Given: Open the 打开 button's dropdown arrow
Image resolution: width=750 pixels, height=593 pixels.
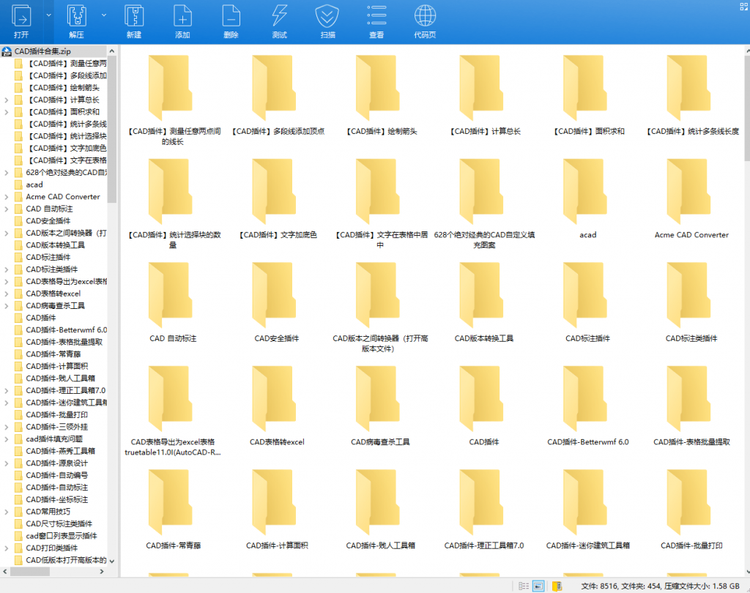Looking at the screenshot, I should [x=48, y=15].
